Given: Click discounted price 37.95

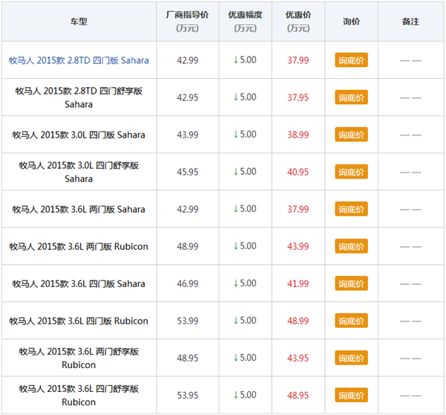Looking at the screenshot, I should tap(298, 97).
